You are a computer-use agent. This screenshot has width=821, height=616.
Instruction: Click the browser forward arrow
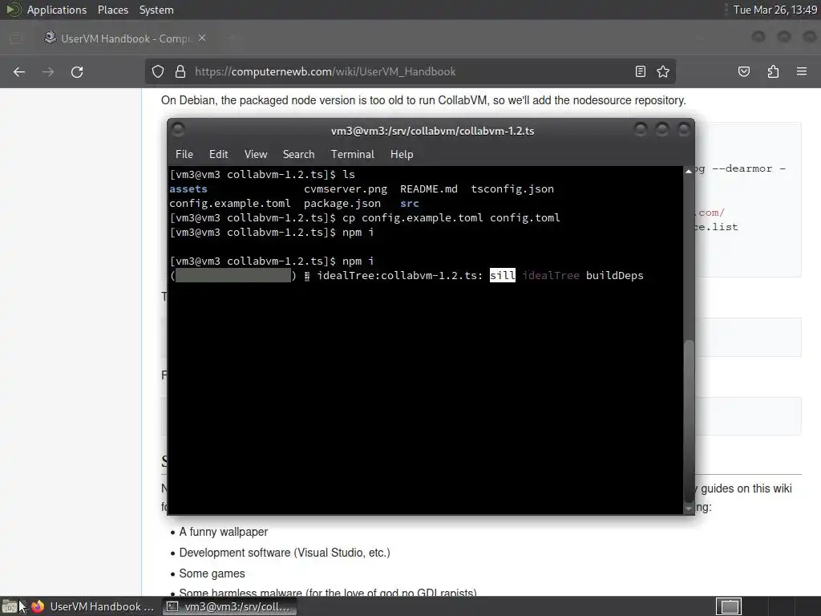tap(48, 71)
